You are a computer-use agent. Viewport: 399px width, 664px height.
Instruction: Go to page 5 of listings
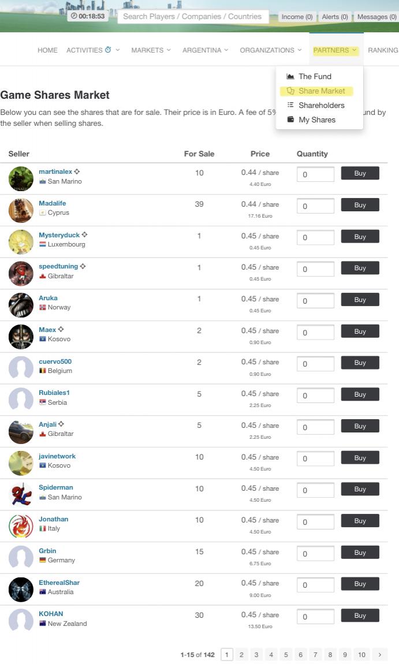pyautogui.click(x=286, y=655)
